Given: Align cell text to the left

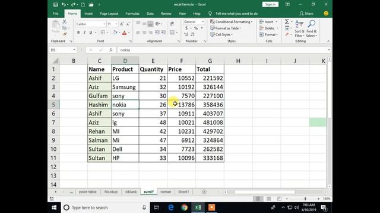Looking at the screenshot, I should click(x=138, y=33).
